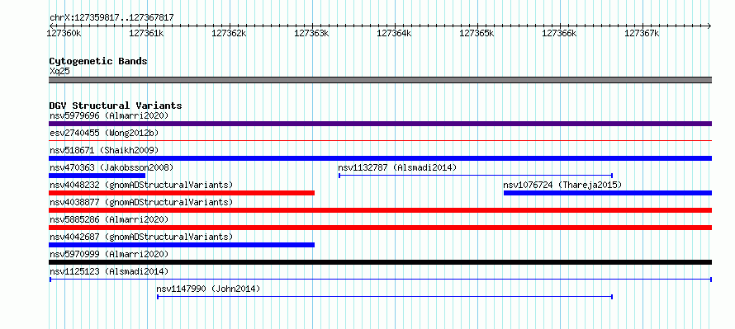Image resolution: width=735 pixels, height=329 pixels.
Task: Click the nsv1147990 (John2014) label
Action: pos(208,289)
